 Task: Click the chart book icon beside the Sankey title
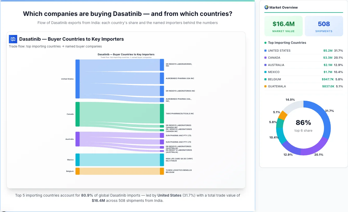point(13,39)
